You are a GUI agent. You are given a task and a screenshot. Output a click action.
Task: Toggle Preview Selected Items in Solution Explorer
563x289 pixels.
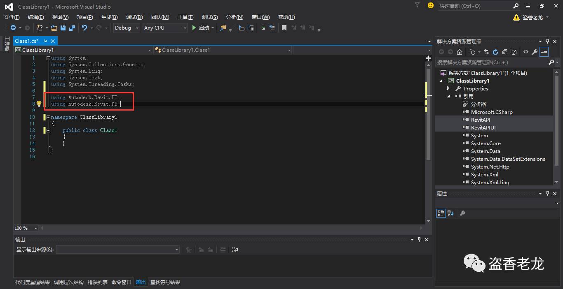(x=544, y=52)
